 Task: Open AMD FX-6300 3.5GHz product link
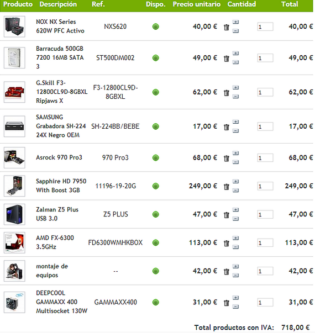pyautogui.click(x=55, y=242)
